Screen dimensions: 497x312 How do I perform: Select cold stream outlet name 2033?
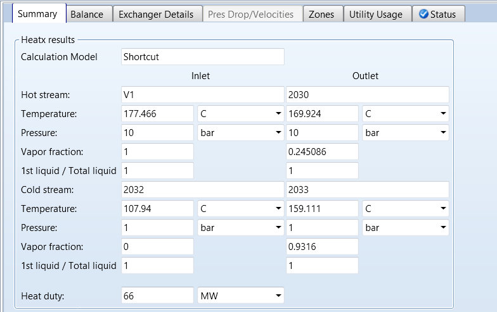(367, 190)
